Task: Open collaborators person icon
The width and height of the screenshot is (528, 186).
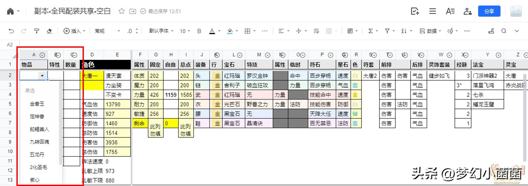Action: pyautogui.click(x=467, y=11)
